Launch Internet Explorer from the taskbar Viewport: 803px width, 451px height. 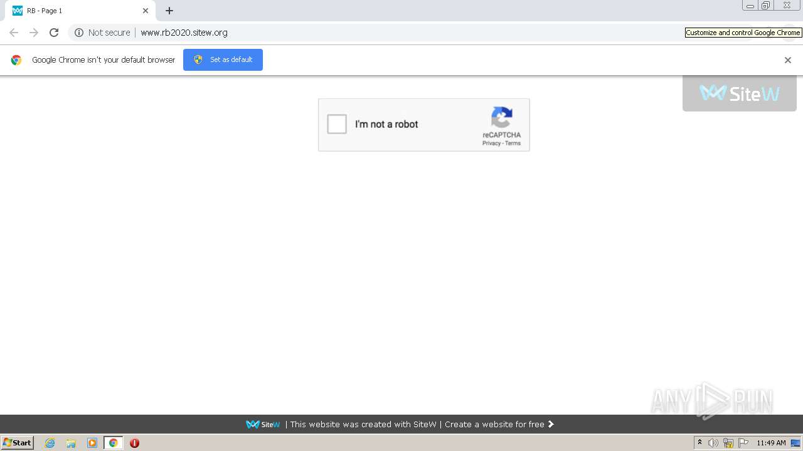pyautogui.click(x=50, y=443)
